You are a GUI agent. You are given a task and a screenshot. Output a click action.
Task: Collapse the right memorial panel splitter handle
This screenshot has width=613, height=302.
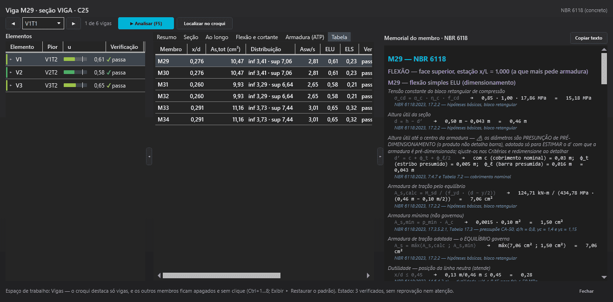(x=380, y=157)
